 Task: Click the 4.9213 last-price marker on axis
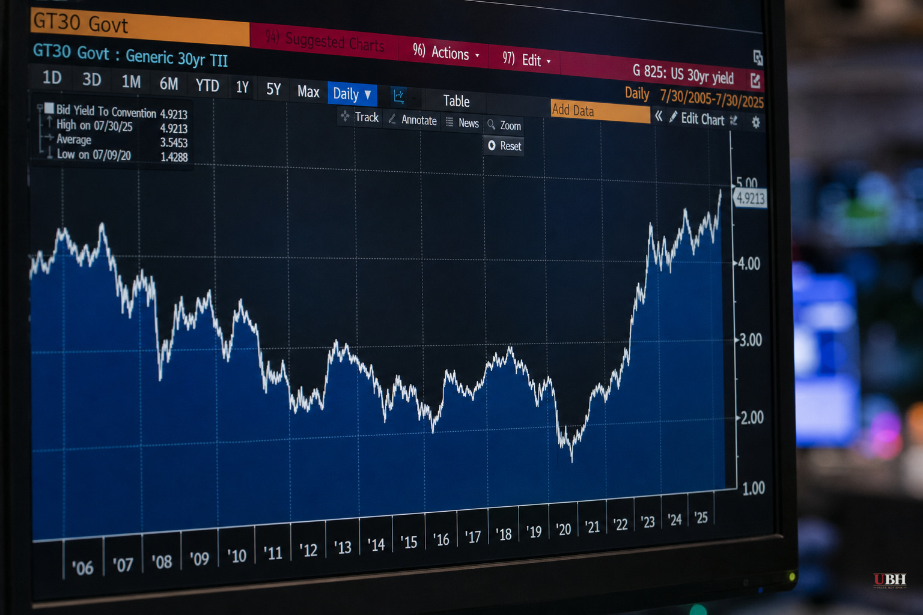coord(750,198)
